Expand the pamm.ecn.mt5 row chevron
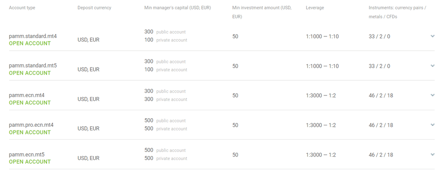This screenshot has height=175, width=447. (x=432, y=154)
